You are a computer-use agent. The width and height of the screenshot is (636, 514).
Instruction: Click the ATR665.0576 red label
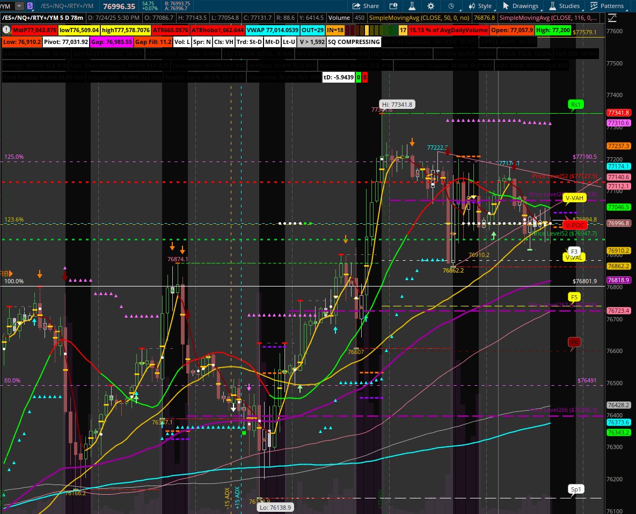pyautogui.click(x=170, y=30)
